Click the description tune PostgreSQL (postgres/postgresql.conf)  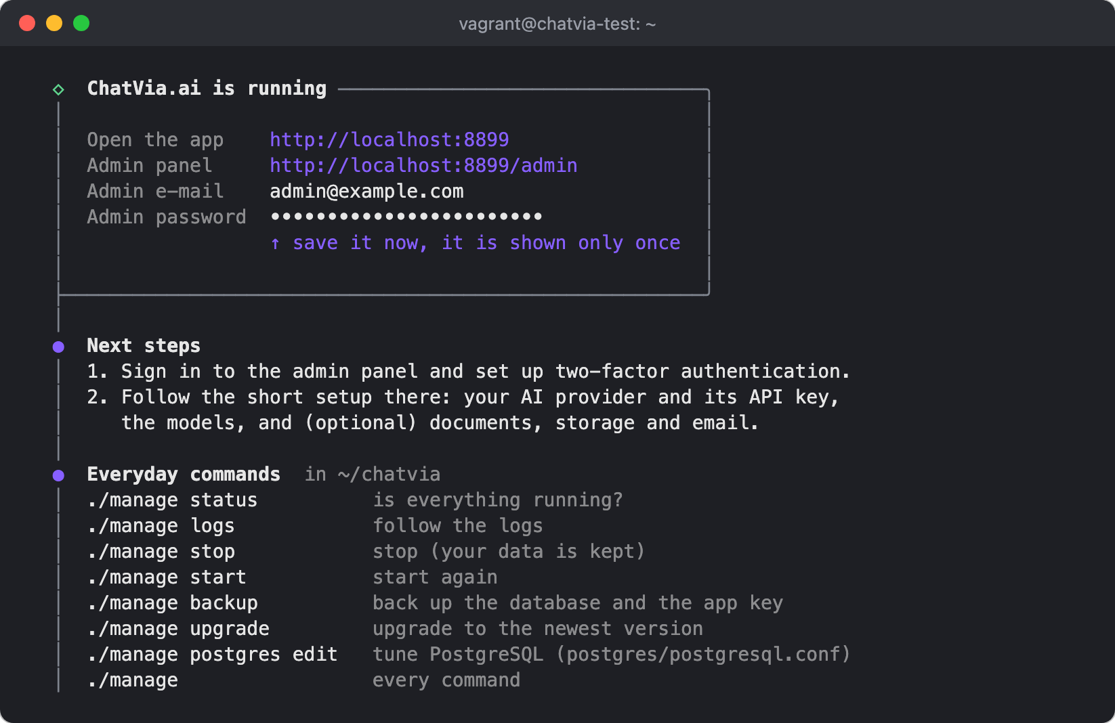[612, 654]
